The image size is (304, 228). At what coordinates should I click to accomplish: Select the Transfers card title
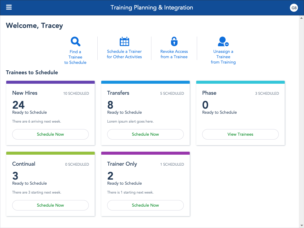(x=118, y=93)
